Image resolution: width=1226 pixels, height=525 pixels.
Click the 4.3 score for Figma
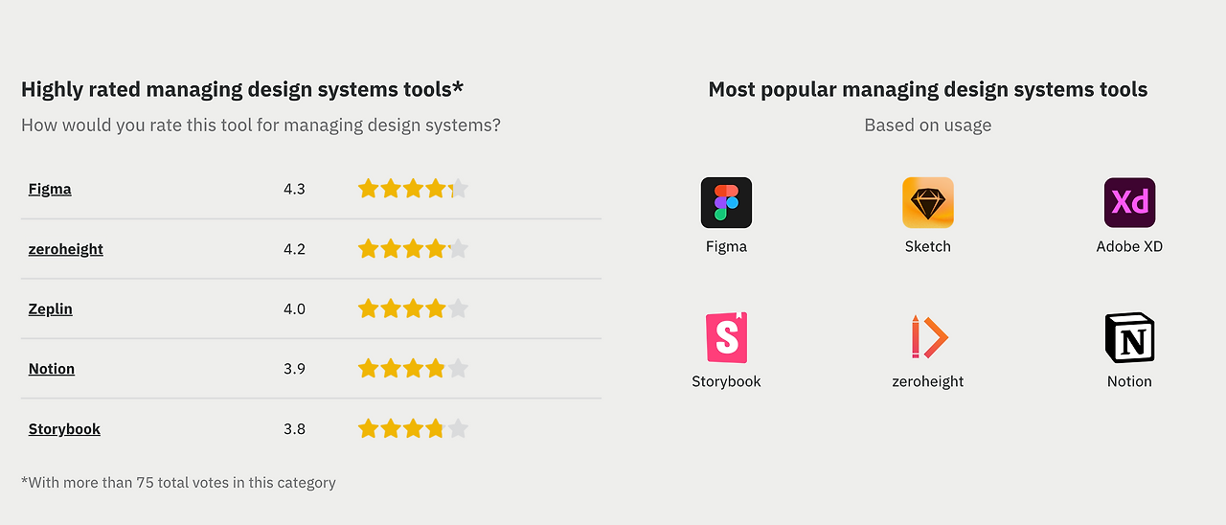(x=294, y=189)
